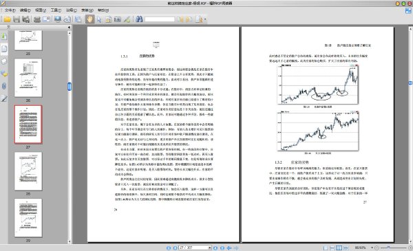Select page 29 thumbnail
This screenshot has width=413, height=251.
click(x=28, y=218)
